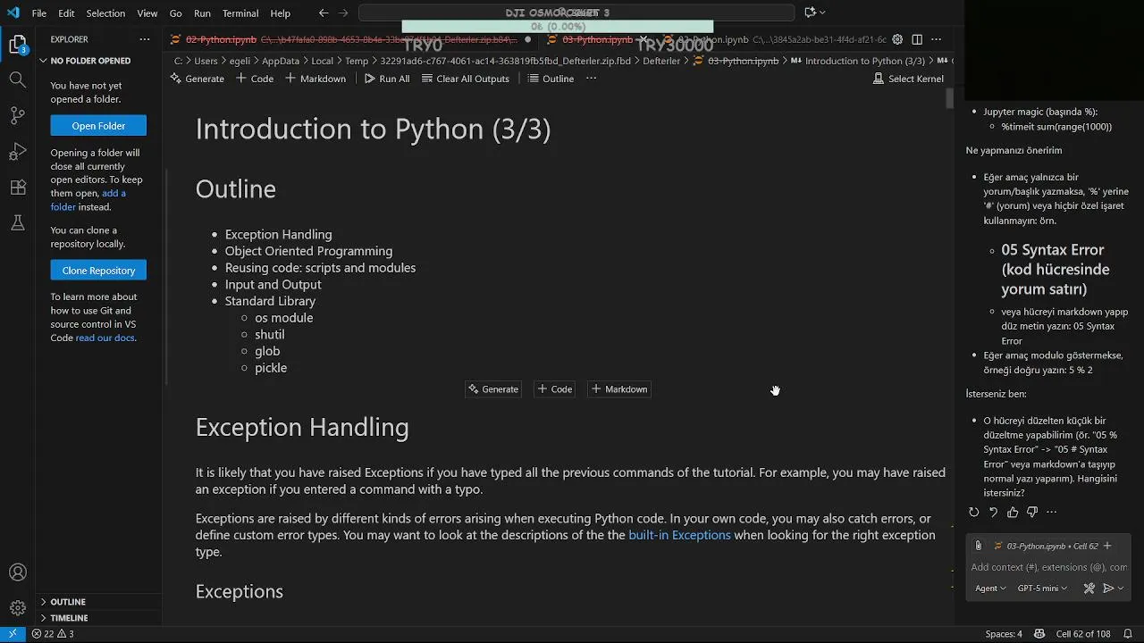Click the Run All toolbar button
Screen dimensions: 1144x643
point(387,79)
